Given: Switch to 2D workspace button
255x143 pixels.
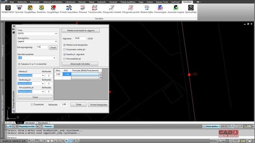Looking at the screenshot, I should click(9, 126).
